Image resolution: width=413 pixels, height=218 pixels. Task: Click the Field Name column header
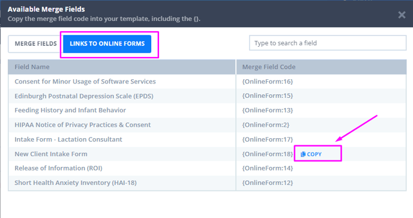pos(122,67)
